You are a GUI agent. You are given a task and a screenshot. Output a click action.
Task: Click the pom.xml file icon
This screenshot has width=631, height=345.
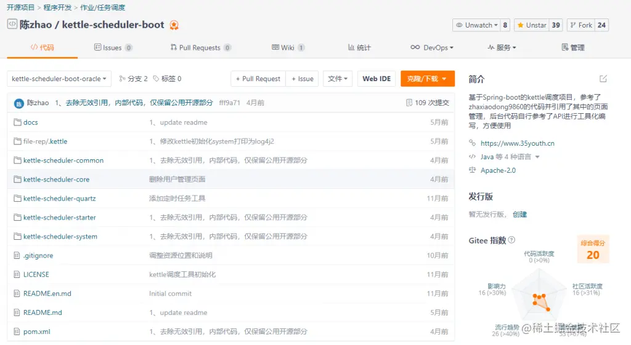(17, 331)
